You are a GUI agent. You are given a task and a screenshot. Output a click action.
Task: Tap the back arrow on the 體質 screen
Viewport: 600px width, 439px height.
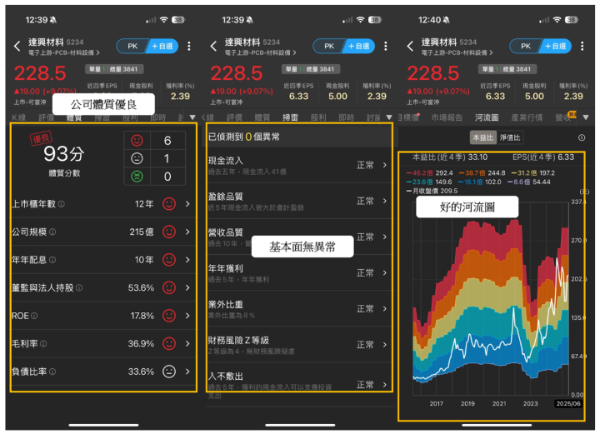(17, 47)
